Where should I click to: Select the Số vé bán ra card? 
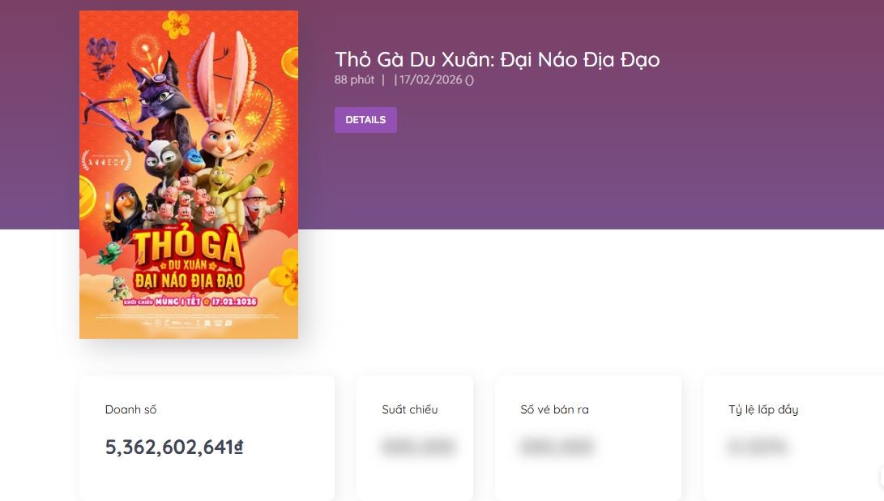[x=587, y=438]
